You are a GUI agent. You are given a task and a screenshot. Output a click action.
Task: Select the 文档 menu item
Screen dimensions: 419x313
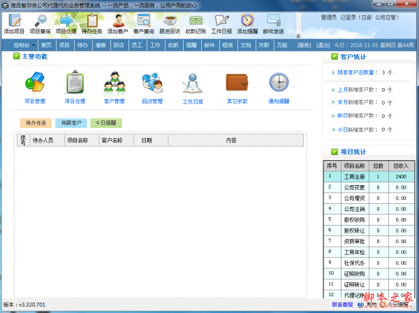[x=246, y=45]
